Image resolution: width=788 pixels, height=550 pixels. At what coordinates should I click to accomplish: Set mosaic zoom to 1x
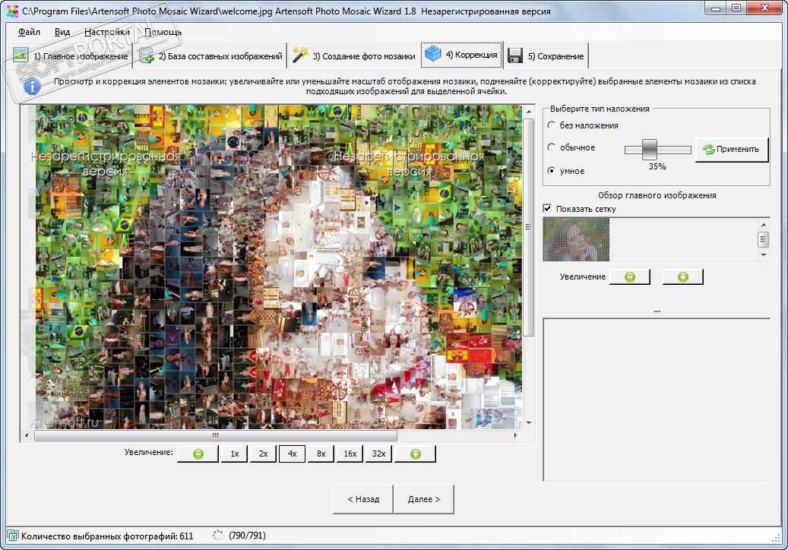click(x=234, y=454)
